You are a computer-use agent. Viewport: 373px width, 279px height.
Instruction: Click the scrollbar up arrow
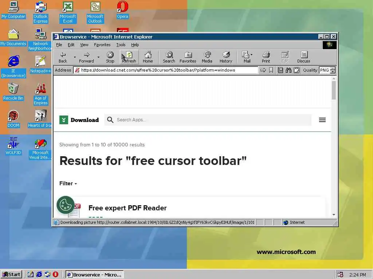coord(334,78)
